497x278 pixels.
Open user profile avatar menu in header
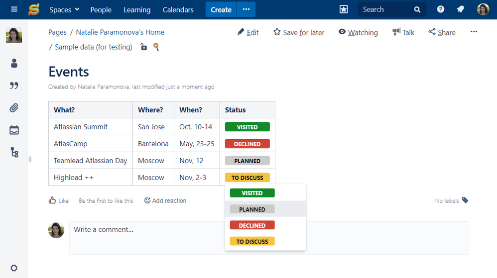[483, 9]
